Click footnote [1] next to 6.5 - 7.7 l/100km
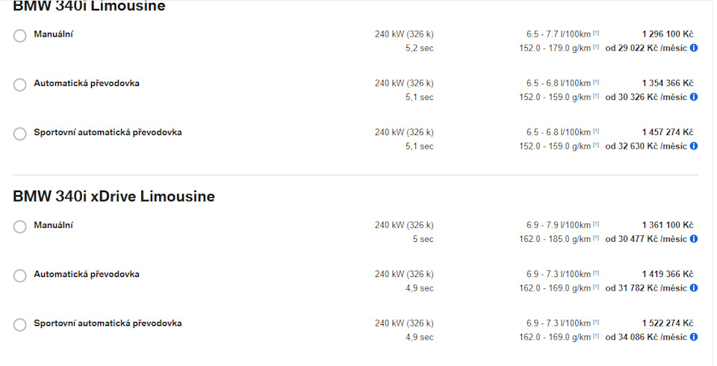717x366 pixels. click(596, 34)
